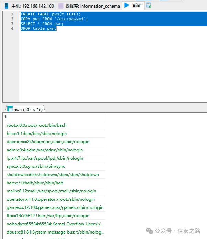Click the grid icon on the pwn result tab
The image size is (207, 239).
pyautogui.click(x=10, y=109)
